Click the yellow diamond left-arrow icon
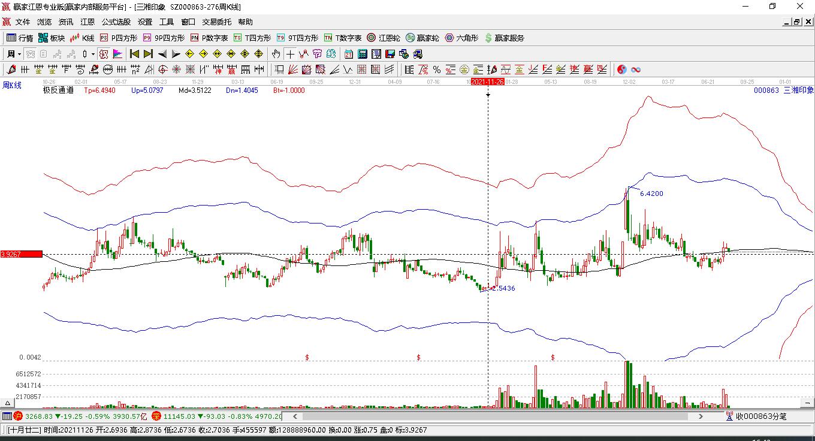The height and width of the screenshot is (441, 815). pyautogui.click(x=190, y=54)
